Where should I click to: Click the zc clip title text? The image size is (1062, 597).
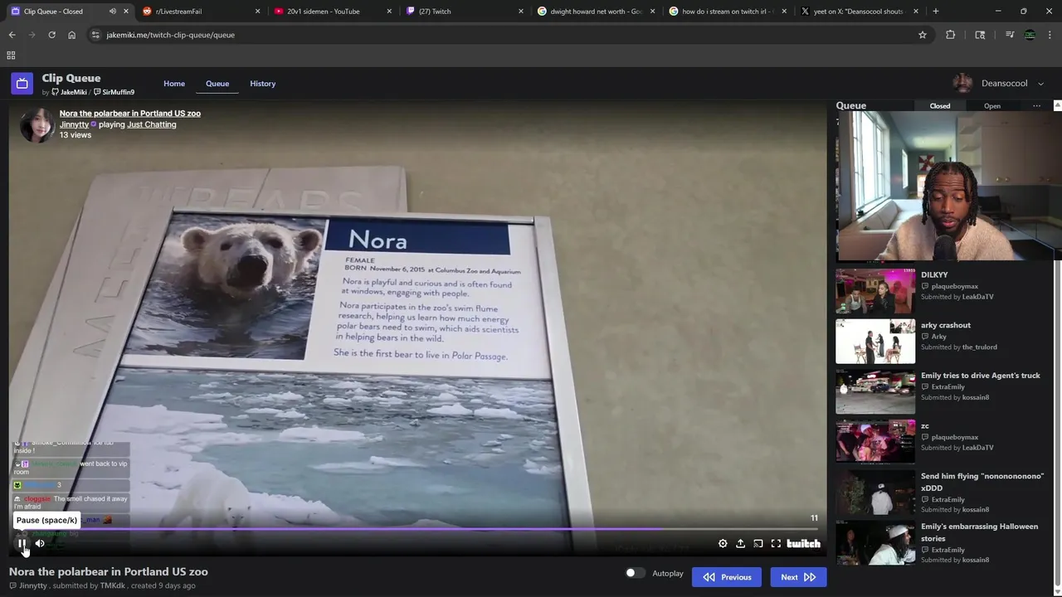(x=925, y=426)
